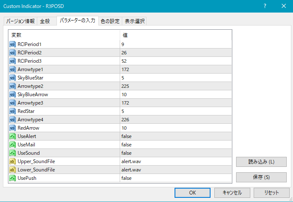Click the string icon beside Lower_SoundFile

pos(12,170)
